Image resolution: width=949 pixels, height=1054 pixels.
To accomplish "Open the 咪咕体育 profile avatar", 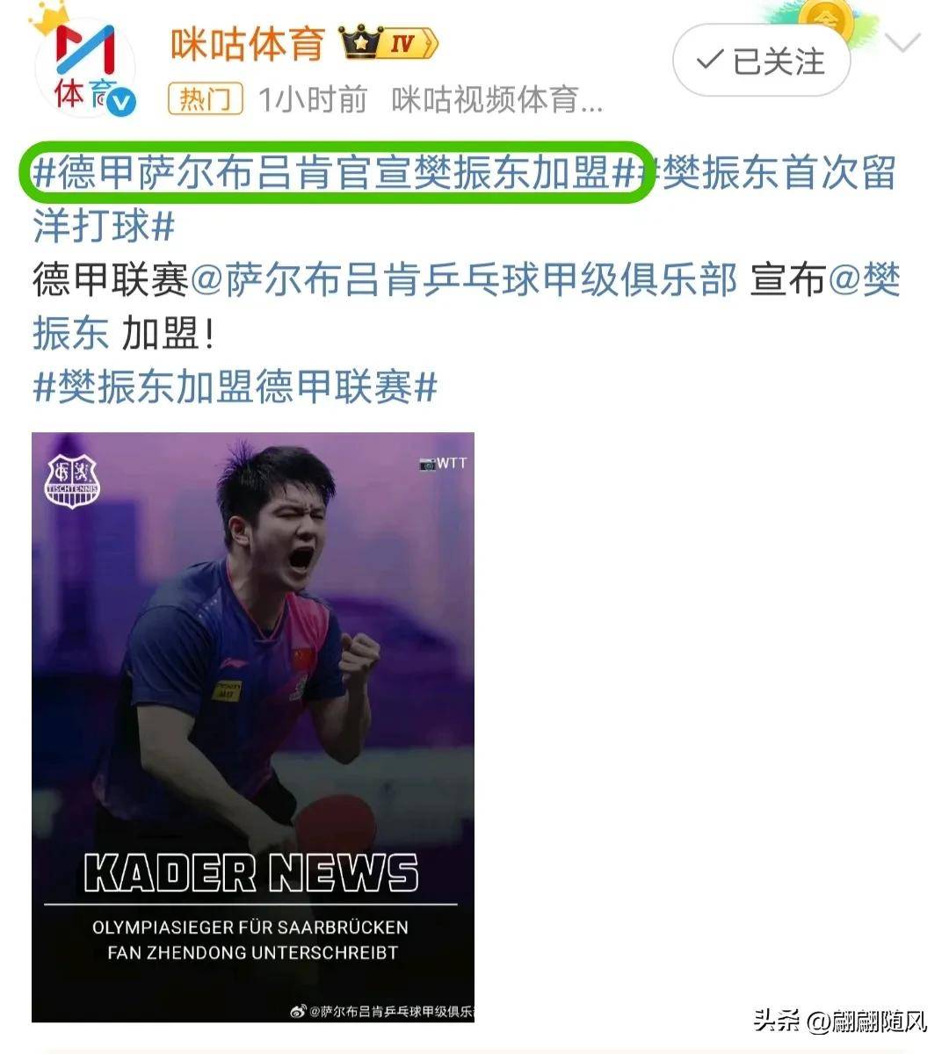I will coord(85,67).
